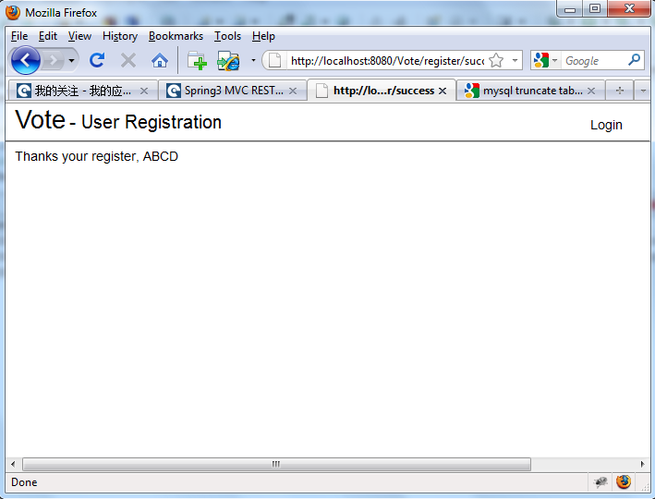Minimize the Firefox window
The width and height of the screenshot is (655, 499).
(570, 9)
